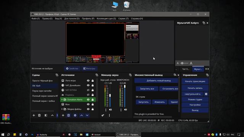Show the ЧАТ ЮТУБА source
Screen dimensions: 244x137
tap(88, 90)
